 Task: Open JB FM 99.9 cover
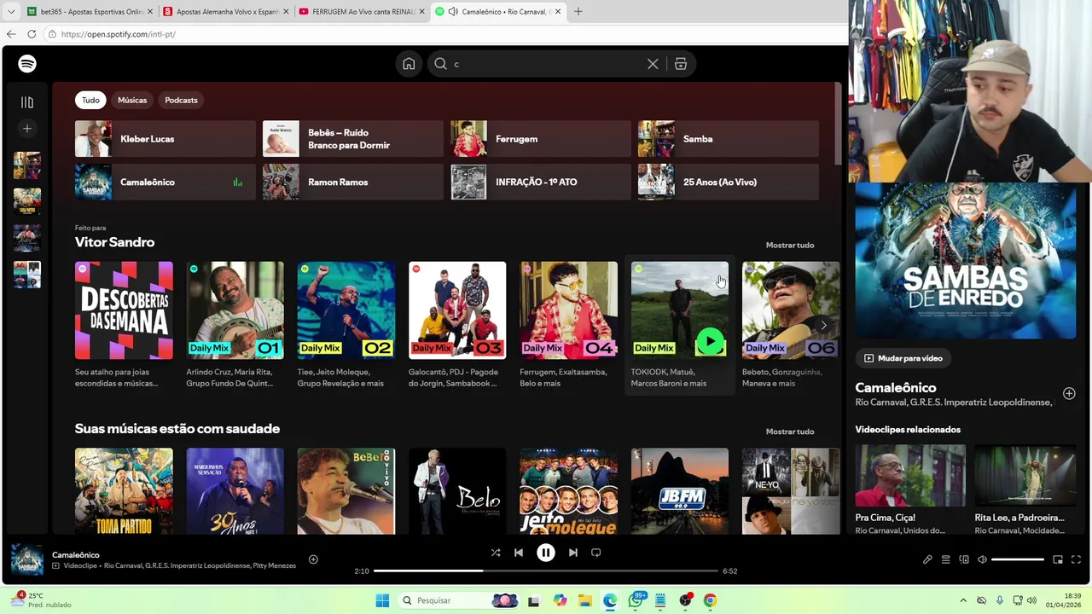click(x=680, y=491)
